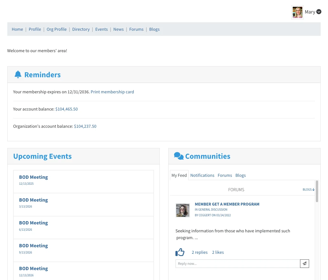The image size is (328, 280).
Task: Open the BLOGS sort dropdown arrow
Action: pyautogui.click(x=313, y=189)
